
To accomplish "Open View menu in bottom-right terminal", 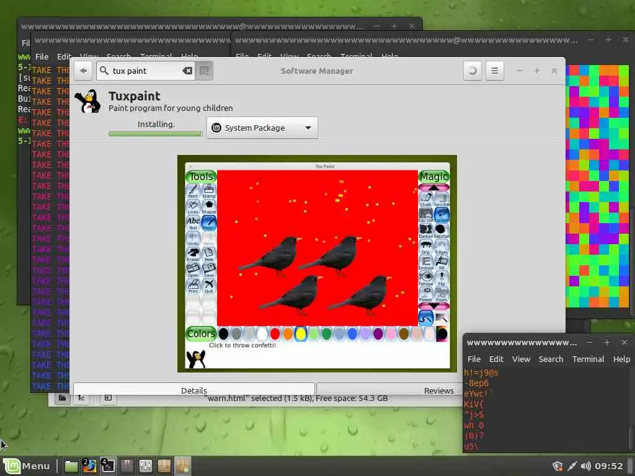I will [521, 359].
